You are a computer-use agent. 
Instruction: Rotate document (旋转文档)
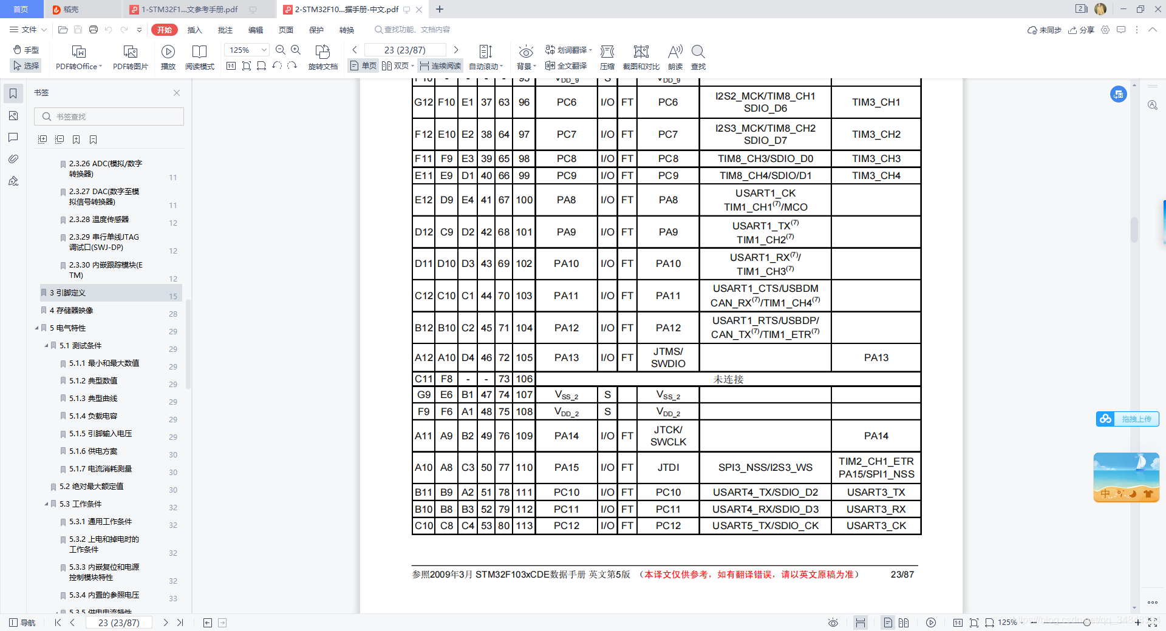(x=323, y=58)
